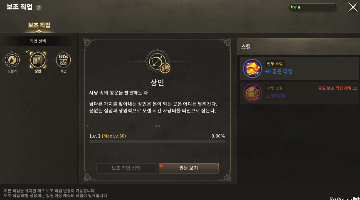Click the green currency icon showing 9
This screenshot has height=200, width=360.
pos(294,7)
